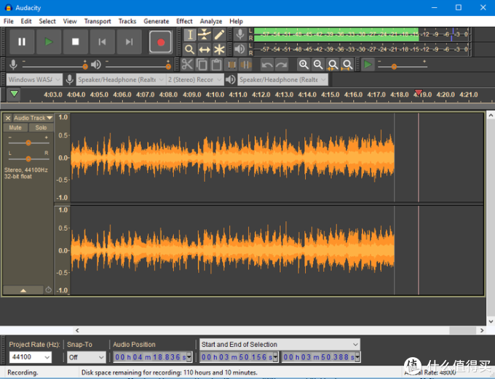Open the Edit menu
This screenshot has height=379, width=495.
pos(26,21)
